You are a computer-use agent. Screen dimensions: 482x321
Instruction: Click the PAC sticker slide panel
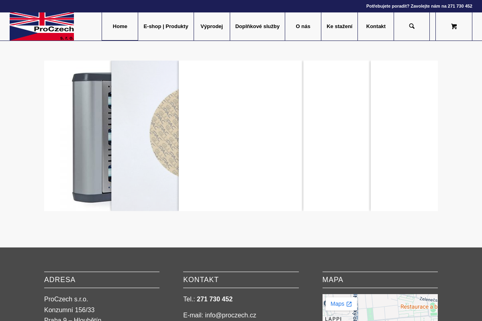click(145, 136)
